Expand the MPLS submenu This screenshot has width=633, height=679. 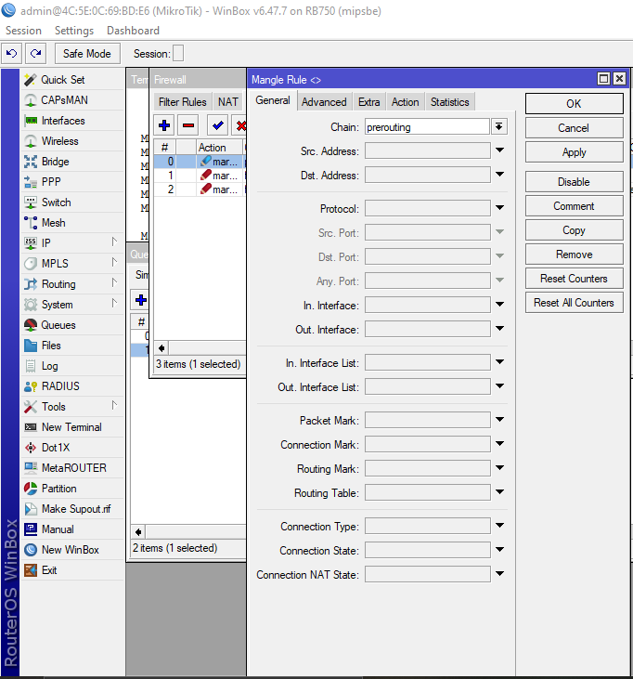coord(114,263)
